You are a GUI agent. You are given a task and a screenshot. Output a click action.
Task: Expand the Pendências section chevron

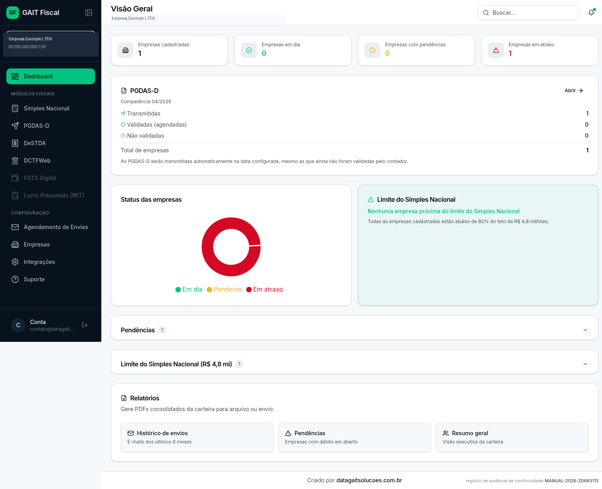585,330
